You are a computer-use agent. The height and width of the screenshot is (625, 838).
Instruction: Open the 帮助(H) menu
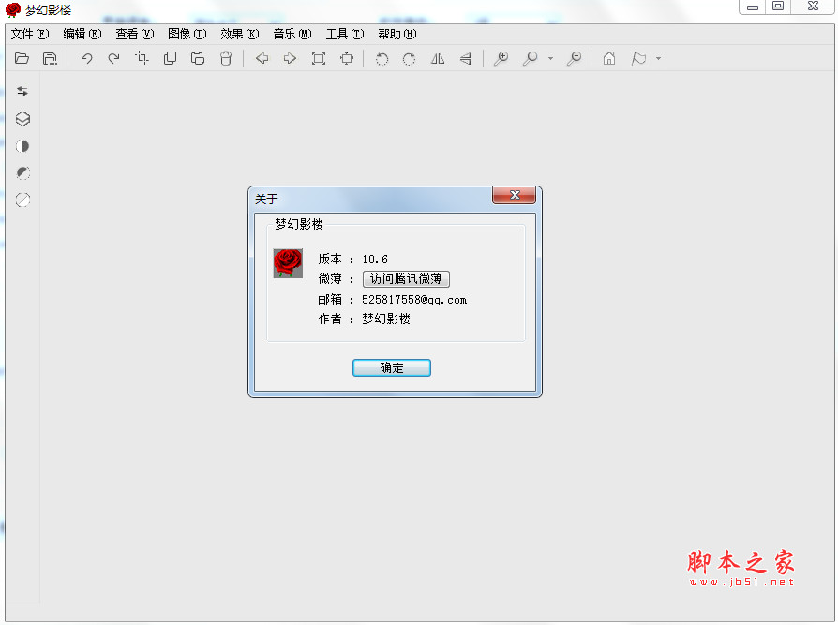click(397, 34)
